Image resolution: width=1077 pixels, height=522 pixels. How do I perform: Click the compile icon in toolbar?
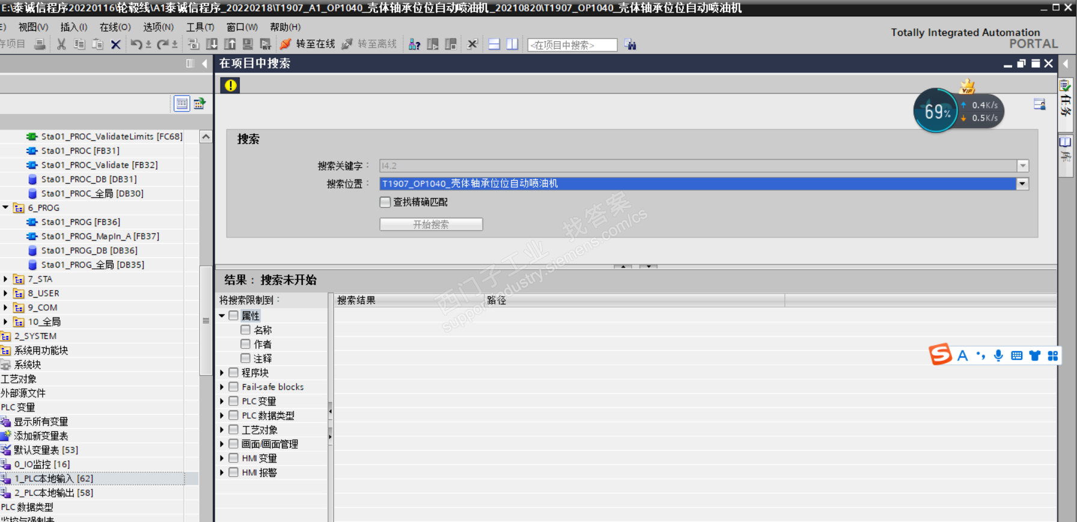click(194, 44)
